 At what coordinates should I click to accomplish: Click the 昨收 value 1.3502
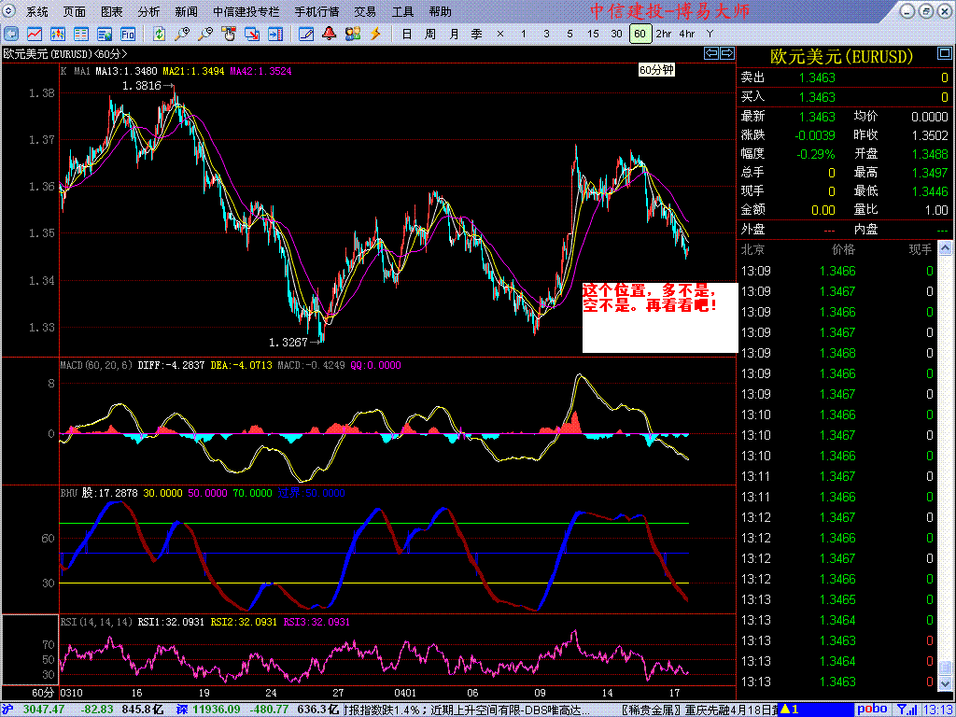tap(930, 135)
